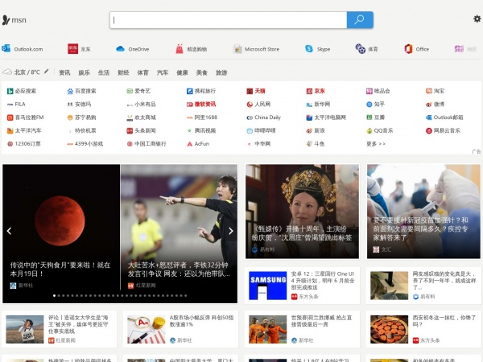Select the 财经 category tab

123,72
